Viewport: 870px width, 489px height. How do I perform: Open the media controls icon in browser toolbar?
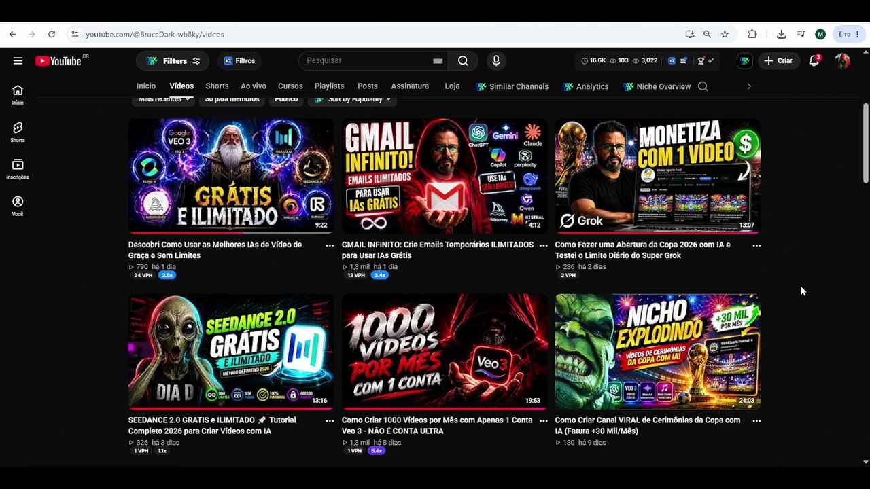pyautogui.click(x=801, y=34)
